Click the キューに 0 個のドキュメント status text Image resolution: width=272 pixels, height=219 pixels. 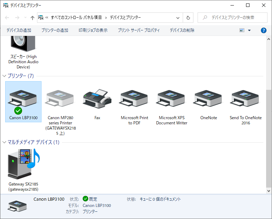[x=160, y=199]
